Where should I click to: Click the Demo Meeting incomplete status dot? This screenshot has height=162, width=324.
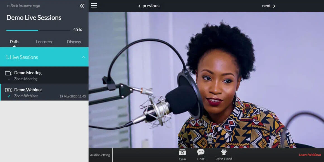click(9, 79)
